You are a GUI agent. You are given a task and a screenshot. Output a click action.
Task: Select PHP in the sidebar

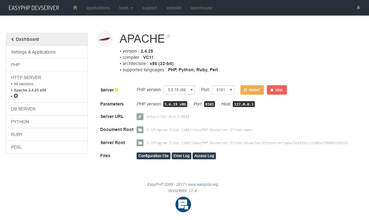coord(15,64)
